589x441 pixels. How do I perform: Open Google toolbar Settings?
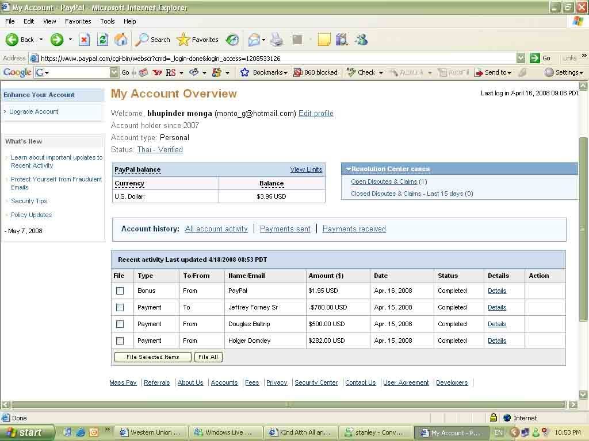pyautogui.click(x=564, y=72)
